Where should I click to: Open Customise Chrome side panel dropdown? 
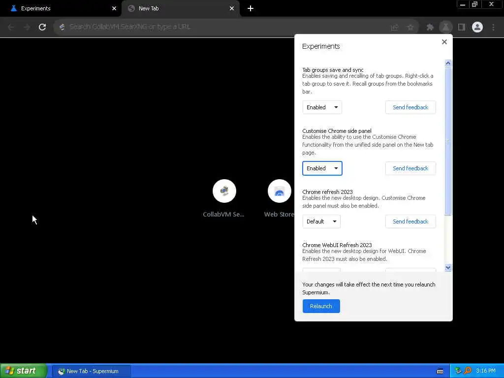point(322,168)
